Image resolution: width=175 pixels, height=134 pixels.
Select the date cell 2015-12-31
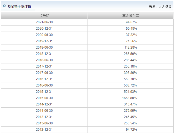(44, 92)
